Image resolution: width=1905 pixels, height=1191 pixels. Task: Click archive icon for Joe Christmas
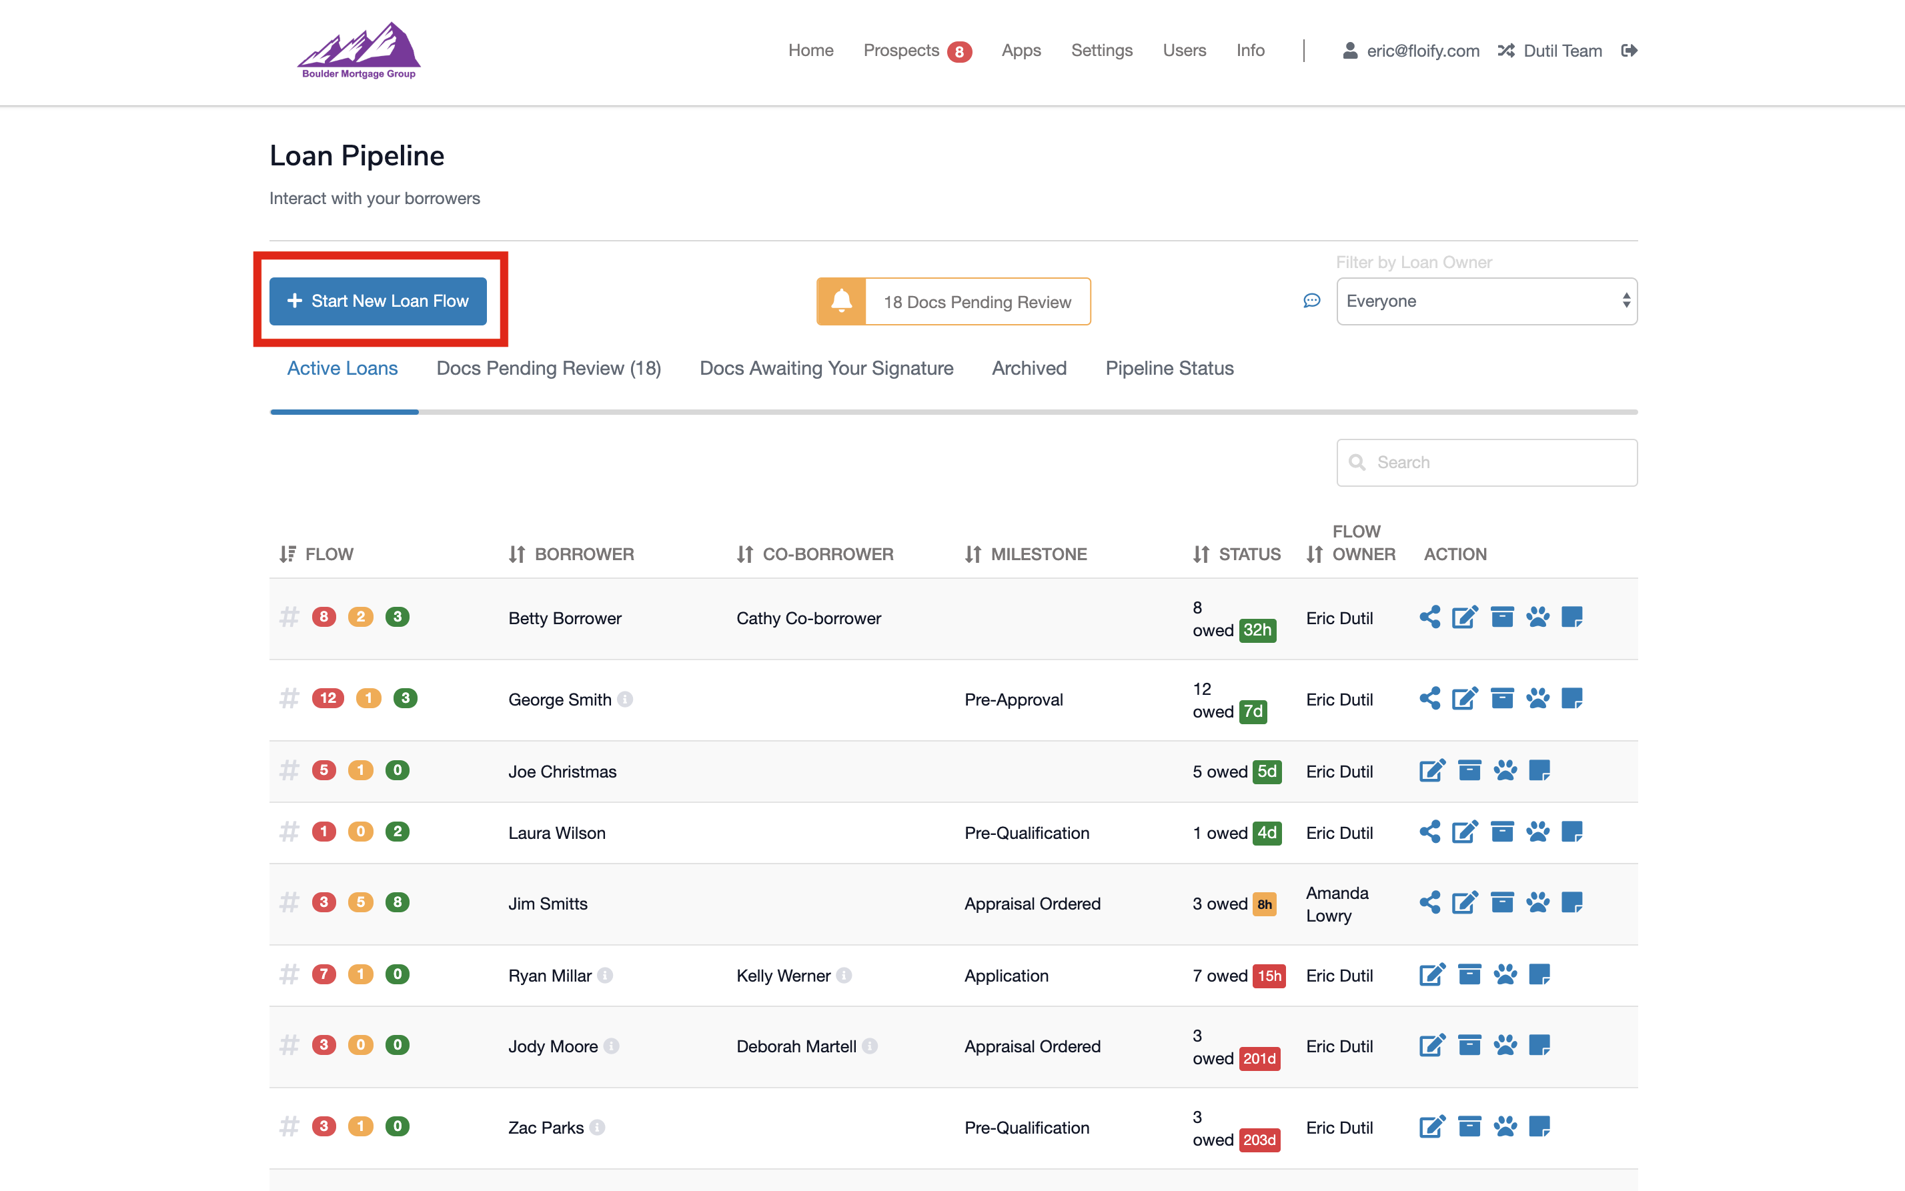[x=1469, y=770]
